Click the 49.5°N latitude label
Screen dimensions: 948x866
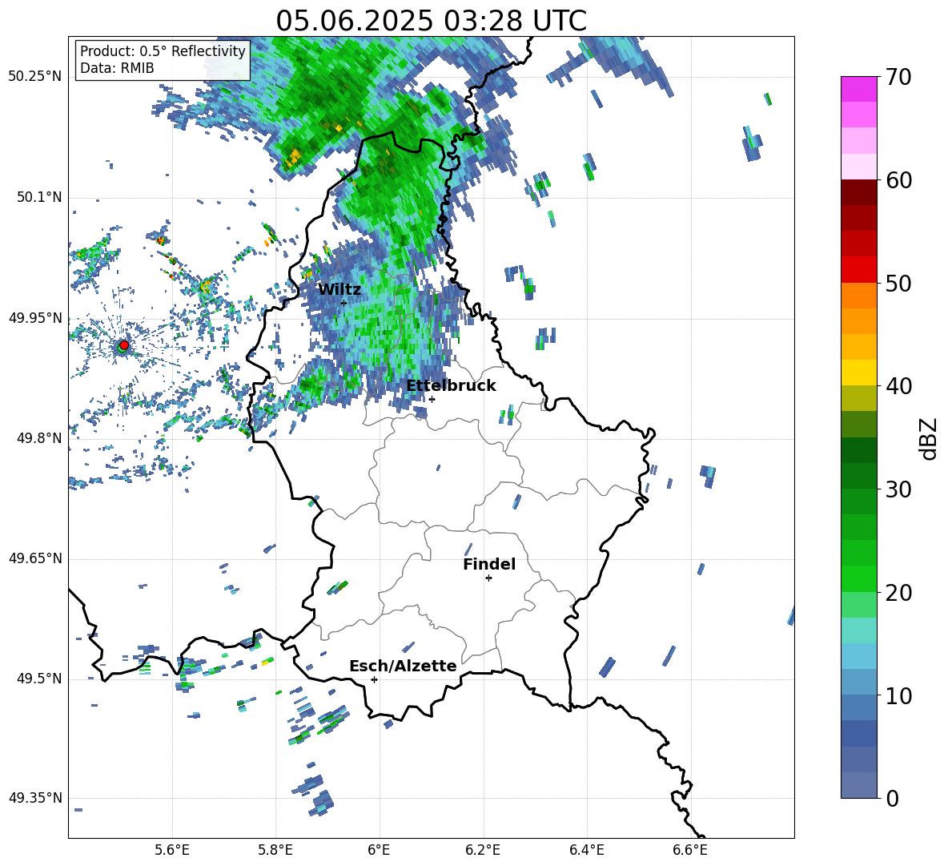coord(39,679)
